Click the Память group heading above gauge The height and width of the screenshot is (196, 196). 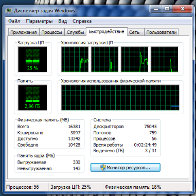(25, 81)
